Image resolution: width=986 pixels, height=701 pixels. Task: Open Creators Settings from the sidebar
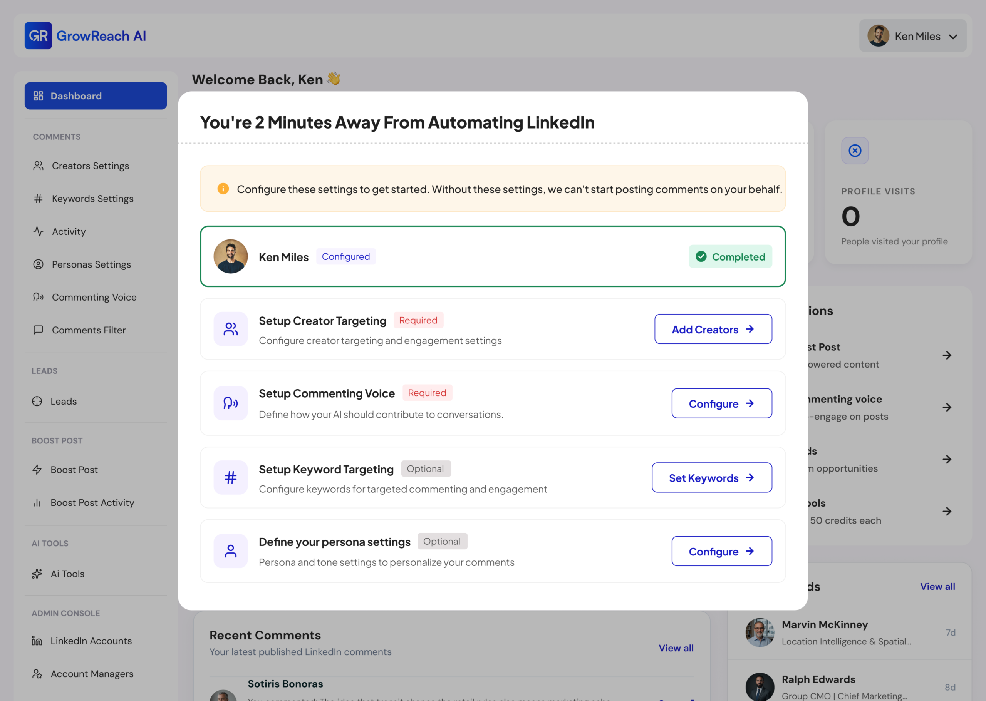81,166
